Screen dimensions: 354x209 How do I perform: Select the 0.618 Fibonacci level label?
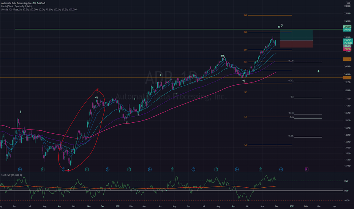[x=291, y=113]
